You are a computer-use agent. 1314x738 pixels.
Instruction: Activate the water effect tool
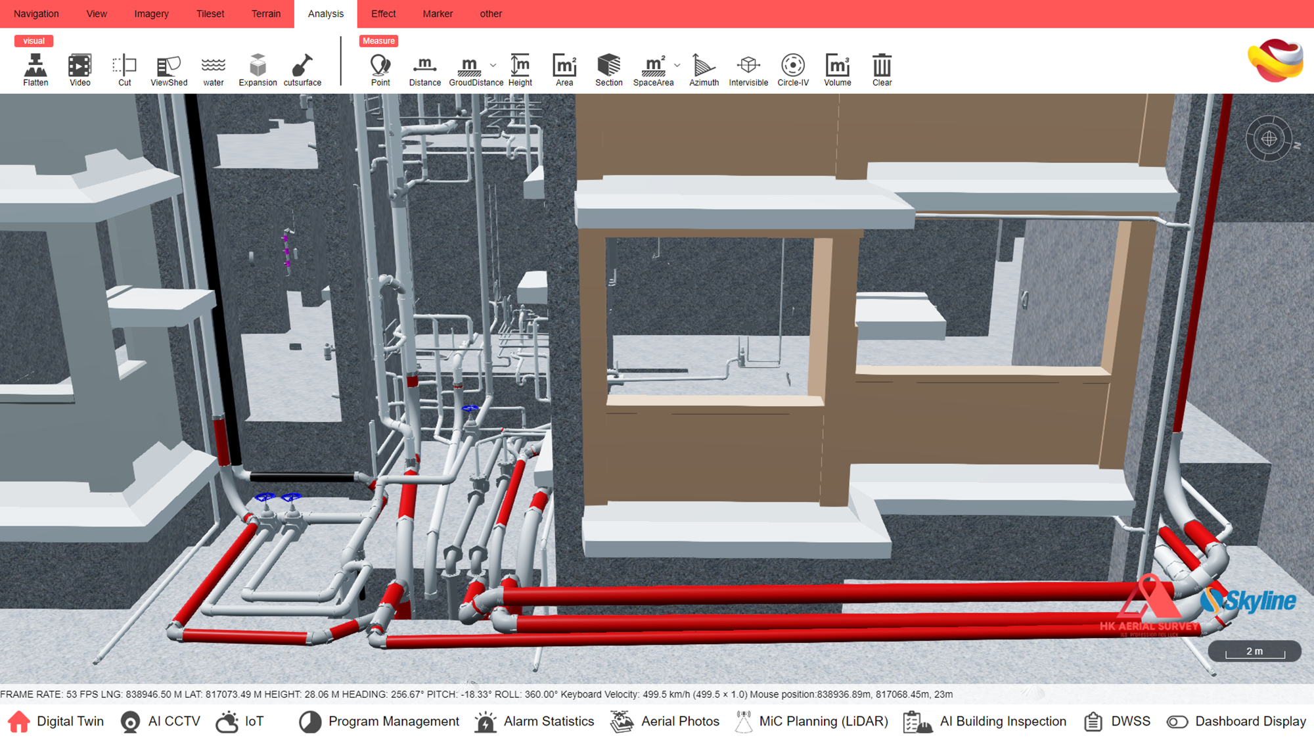pyautogui.click(x=213, y=66)
